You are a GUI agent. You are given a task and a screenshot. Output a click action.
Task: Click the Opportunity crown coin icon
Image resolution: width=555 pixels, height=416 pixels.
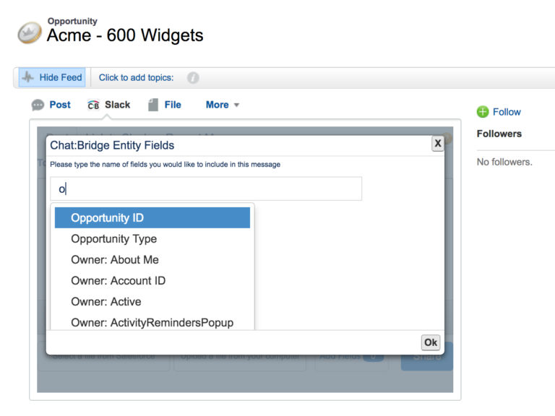(x=28, y=31)
